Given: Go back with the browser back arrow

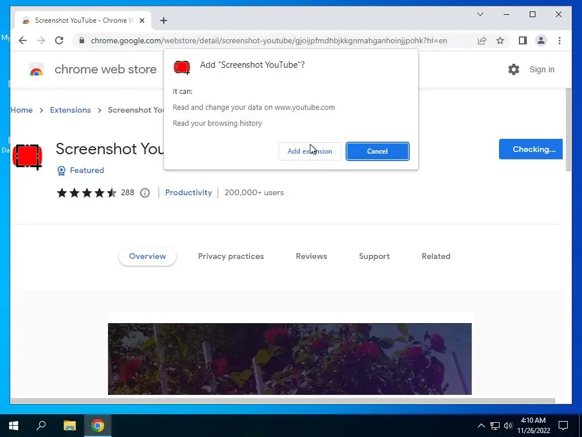Looking at the screenshot, I should pyautogui.click(x=23, y=40).
